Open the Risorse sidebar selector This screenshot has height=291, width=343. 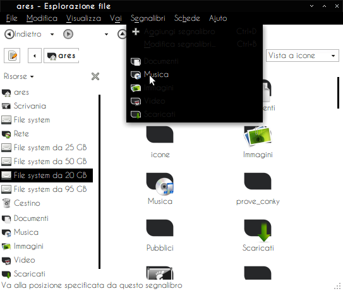(x=19, y=76)
